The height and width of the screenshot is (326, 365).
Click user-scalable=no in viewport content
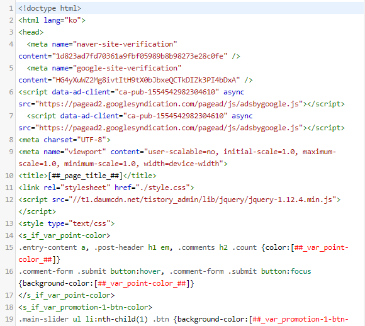coord(182,152)
